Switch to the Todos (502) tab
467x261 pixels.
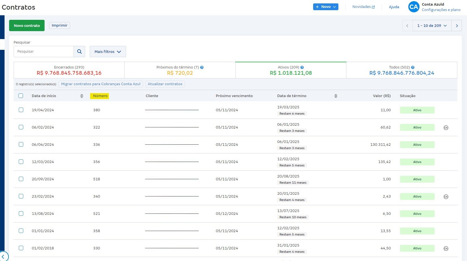click(x=401, y=70)
